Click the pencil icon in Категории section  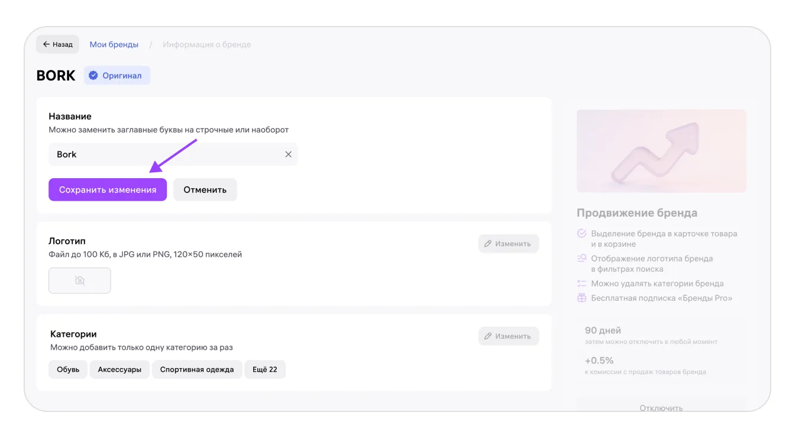click(x=488, y=336)
